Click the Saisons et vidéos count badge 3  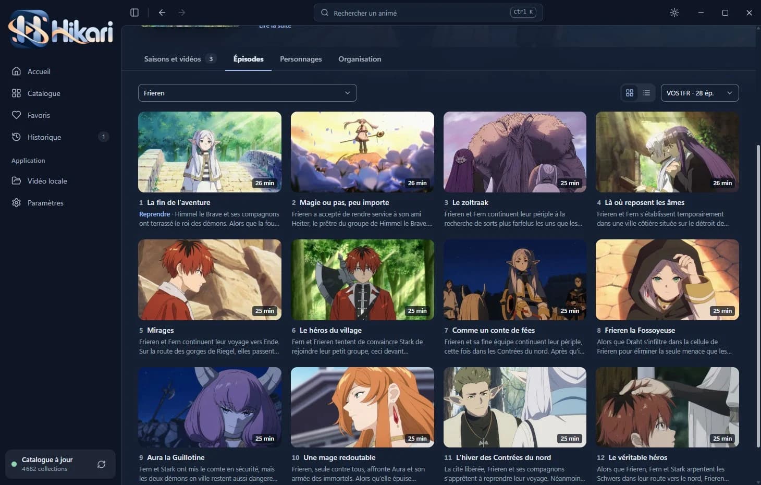coord(211,59)
